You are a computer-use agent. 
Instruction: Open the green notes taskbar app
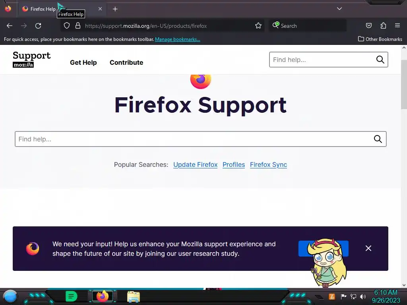tap(72, 296)
